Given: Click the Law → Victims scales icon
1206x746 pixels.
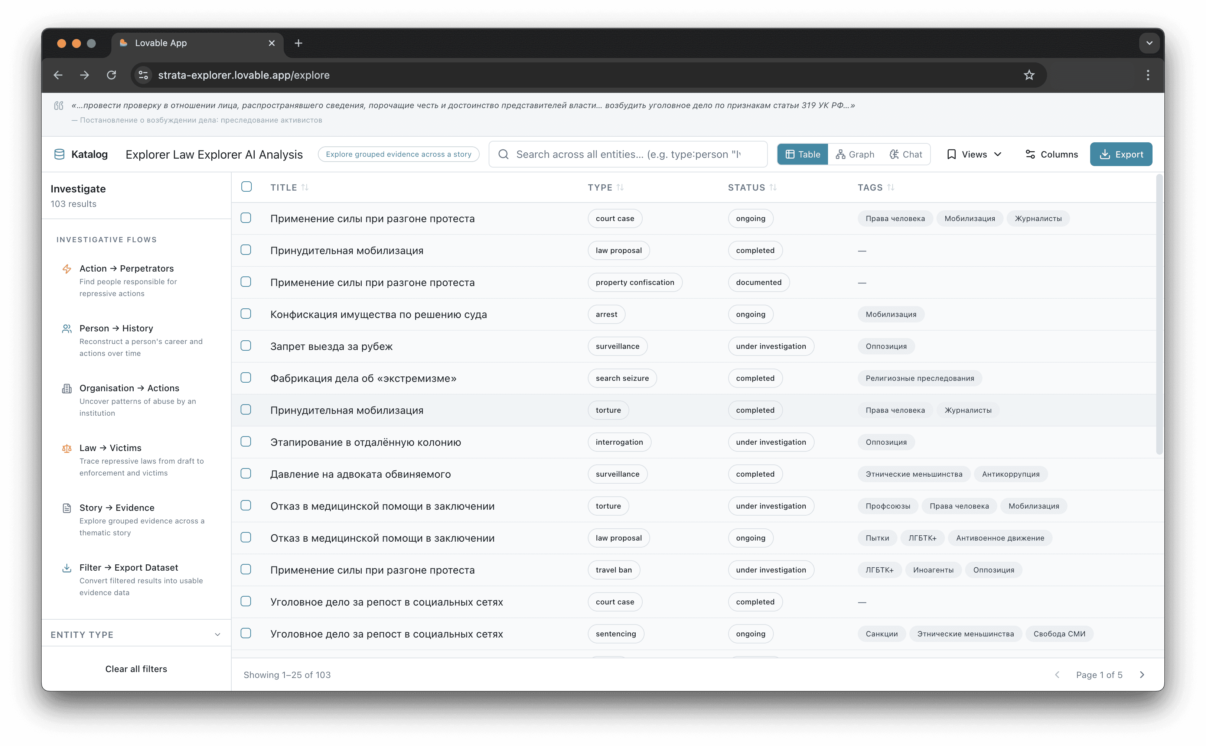Looking at the screenshot, I should click(66, 448).
